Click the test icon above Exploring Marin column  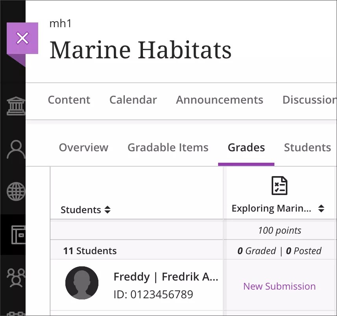(280, 185)
